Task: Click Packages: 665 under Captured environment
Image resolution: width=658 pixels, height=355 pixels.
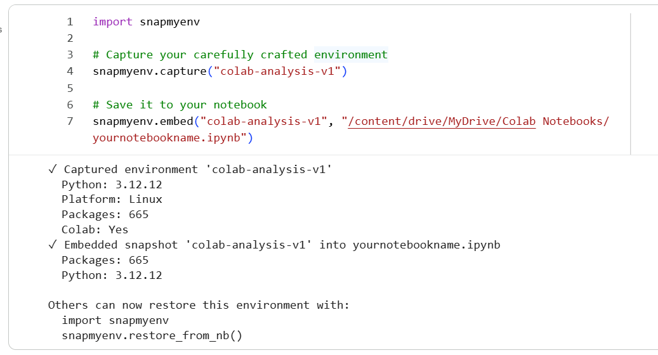Action: [105, 215]
